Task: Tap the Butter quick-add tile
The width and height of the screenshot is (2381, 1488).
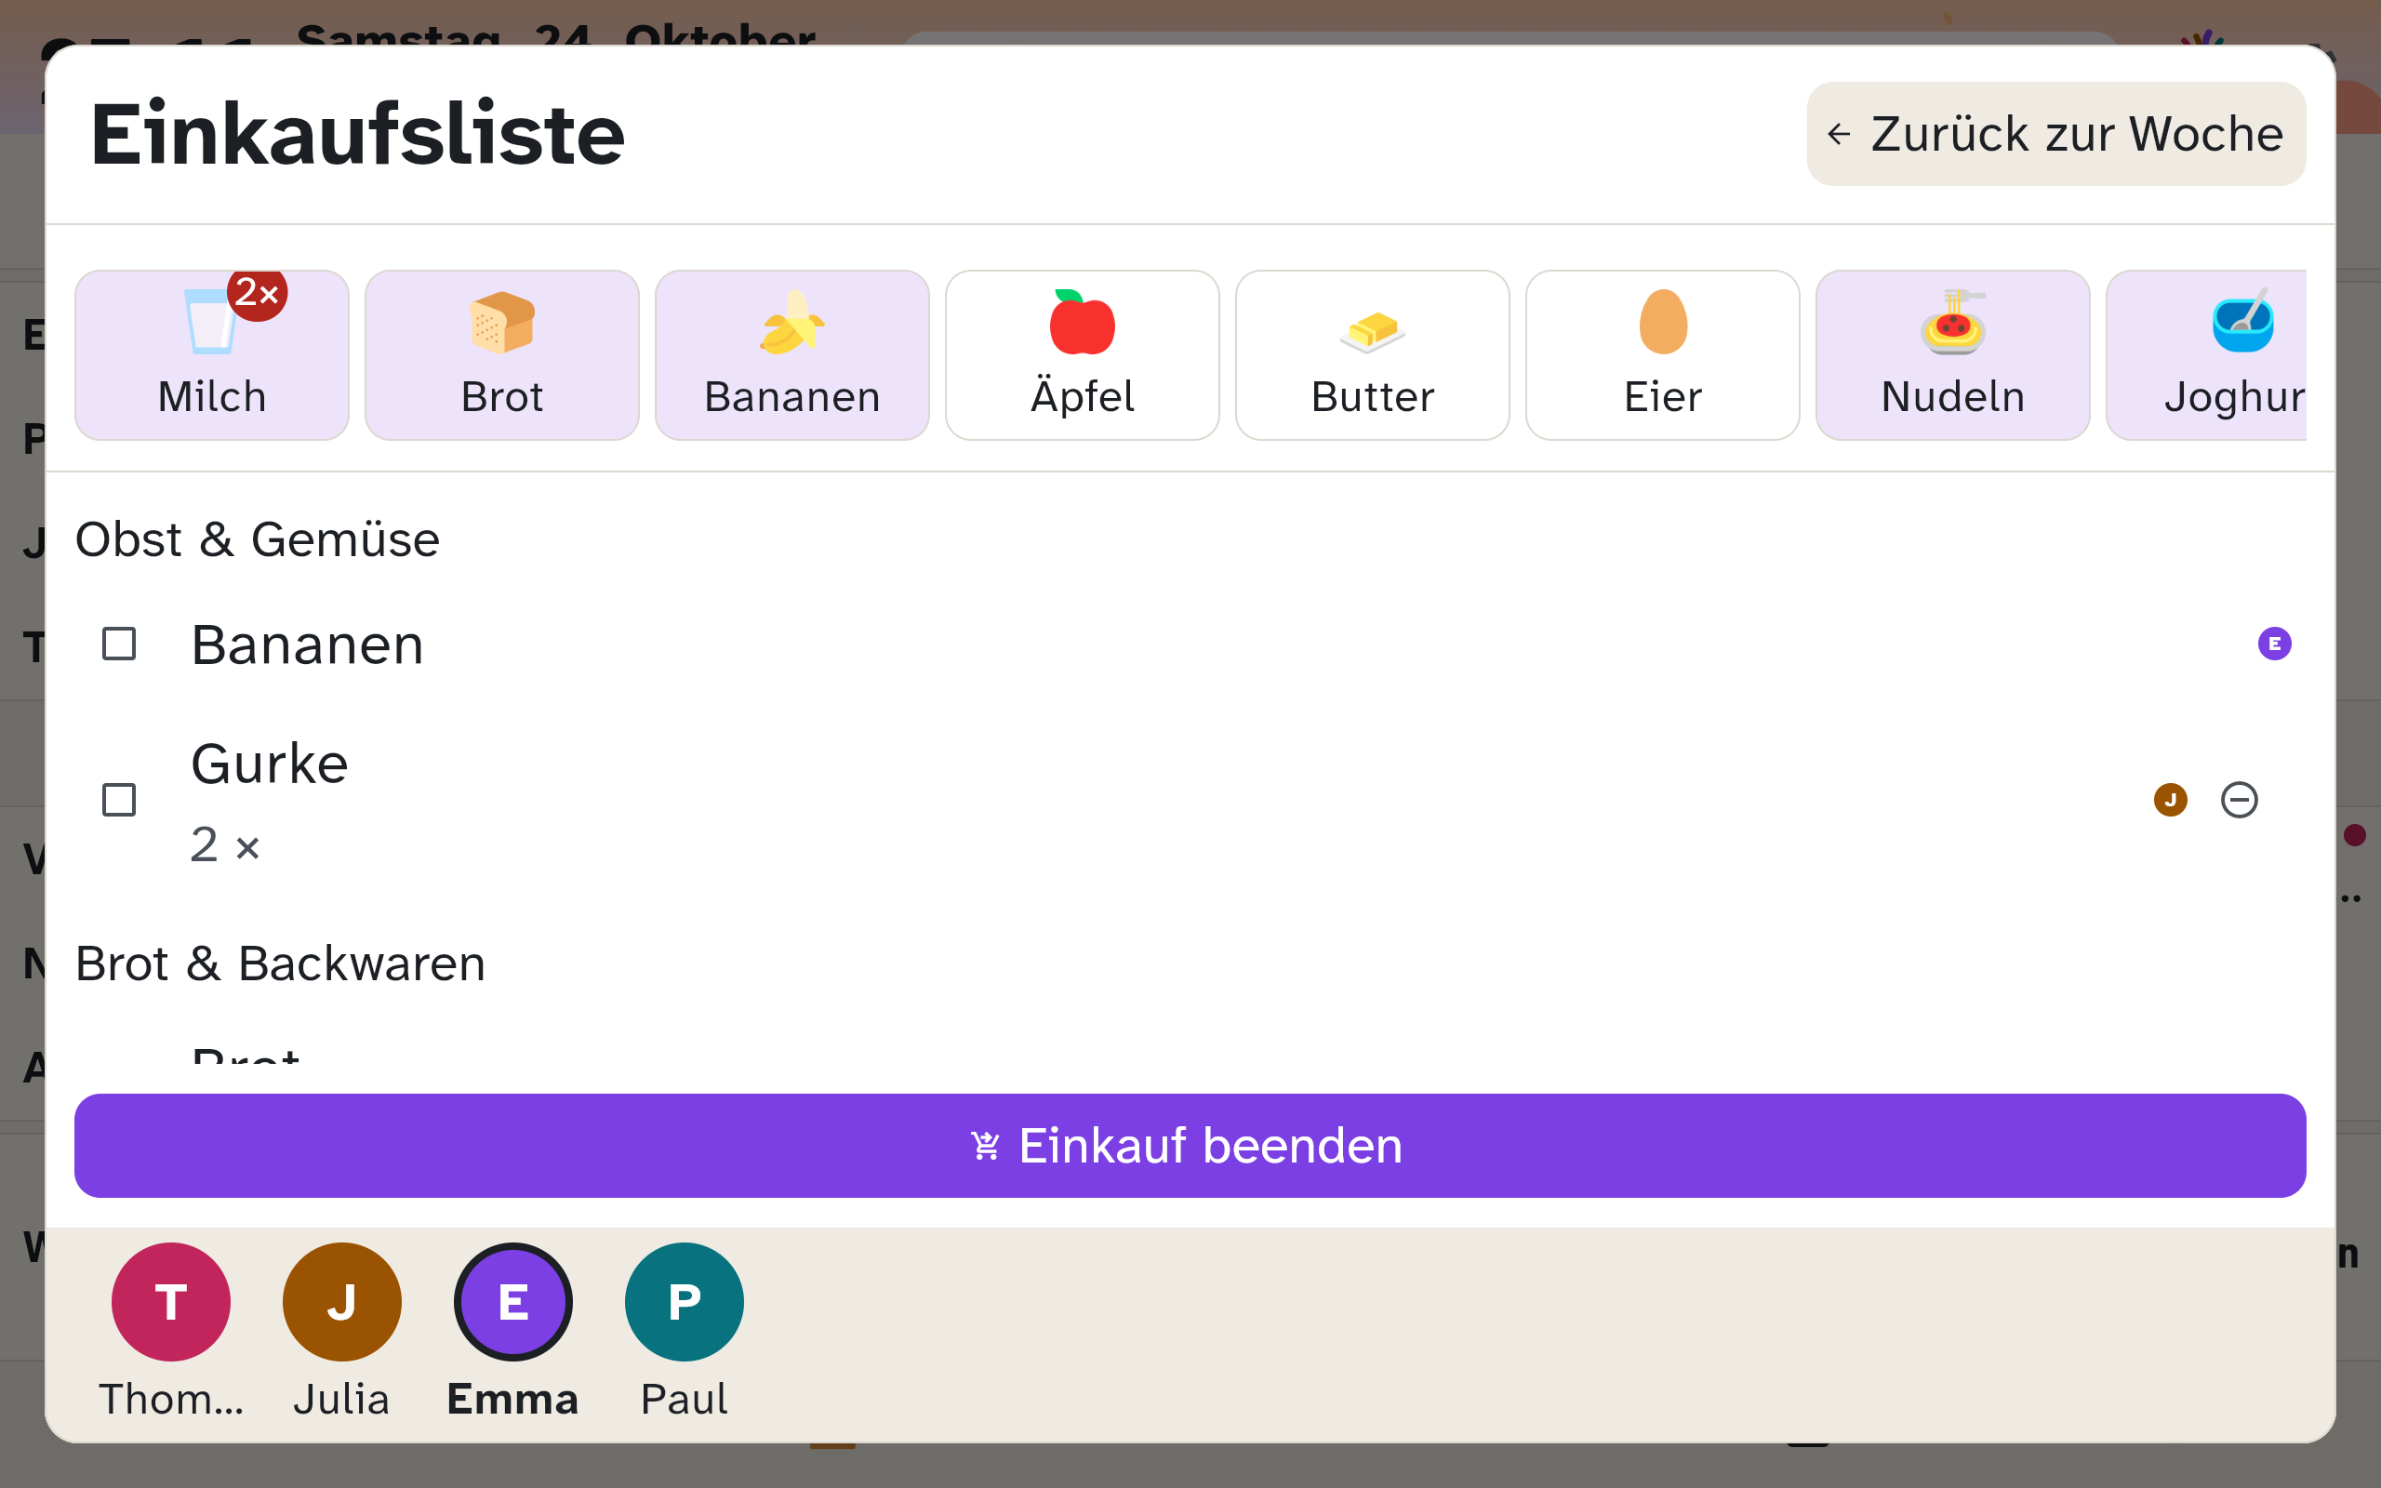Action: 1373,355
